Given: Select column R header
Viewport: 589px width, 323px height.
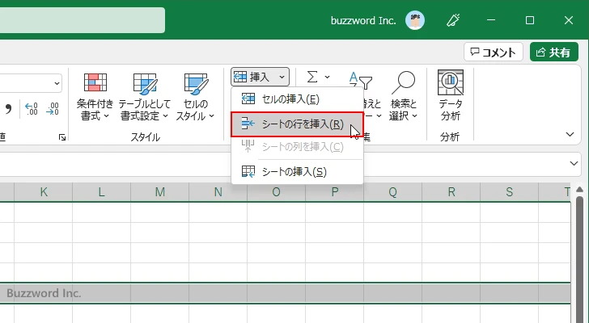Looking at the screenshot, I should pos(451,192).
